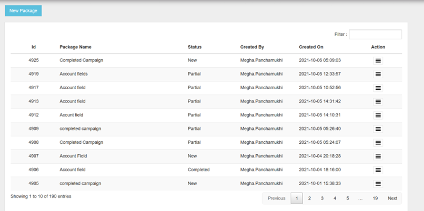
Task: Open action menu for package 4912
Action: 378,115
